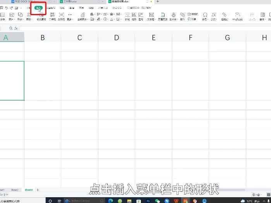The width and height of the screenshot is (271, 203).
Task: Open Task View on the taskbar
Action: [x=59, y=201]
